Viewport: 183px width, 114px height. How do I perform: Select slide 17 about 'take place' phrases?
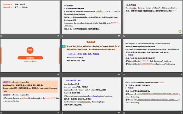91,93
